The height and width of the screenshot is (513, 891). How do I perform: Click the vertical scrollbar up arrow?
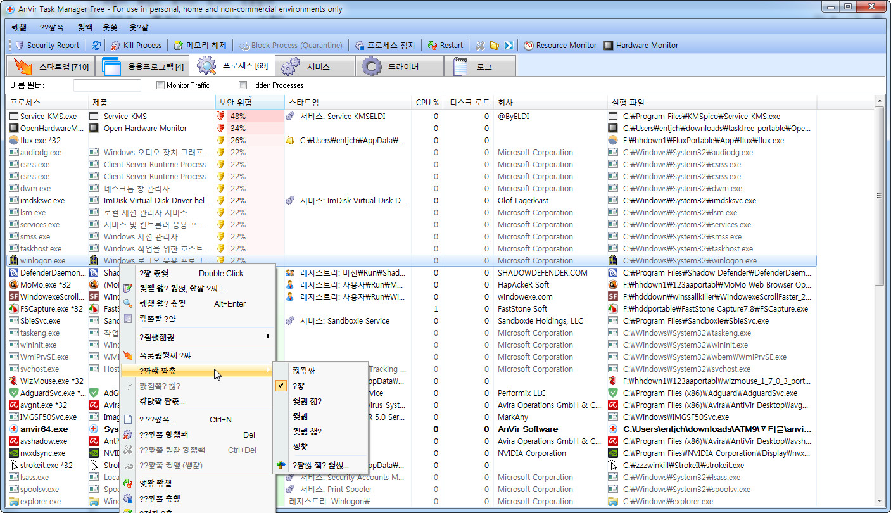tap(879, 101)
